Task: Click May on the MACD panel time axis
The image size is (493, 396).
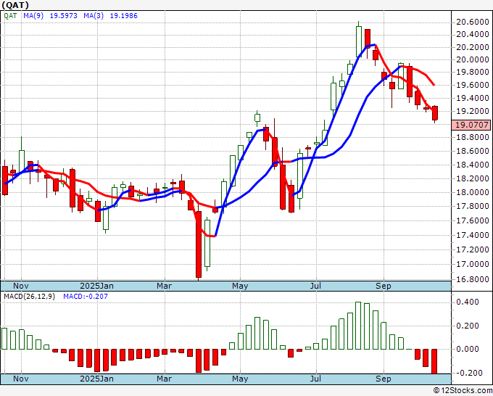Action: click(240, 379)
